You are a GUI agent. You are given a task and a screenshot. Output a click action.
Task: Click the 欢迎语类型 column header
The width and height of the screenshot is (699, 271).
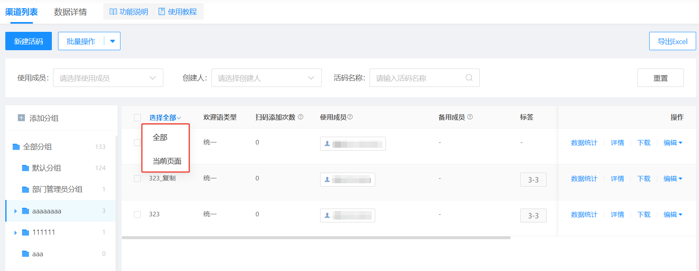tap(220, 117)
